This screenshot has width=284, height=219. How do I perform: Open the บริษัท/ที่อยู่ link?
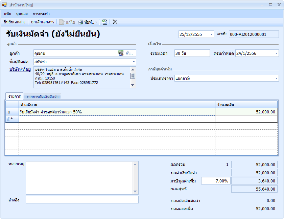(x=20, y=69)
